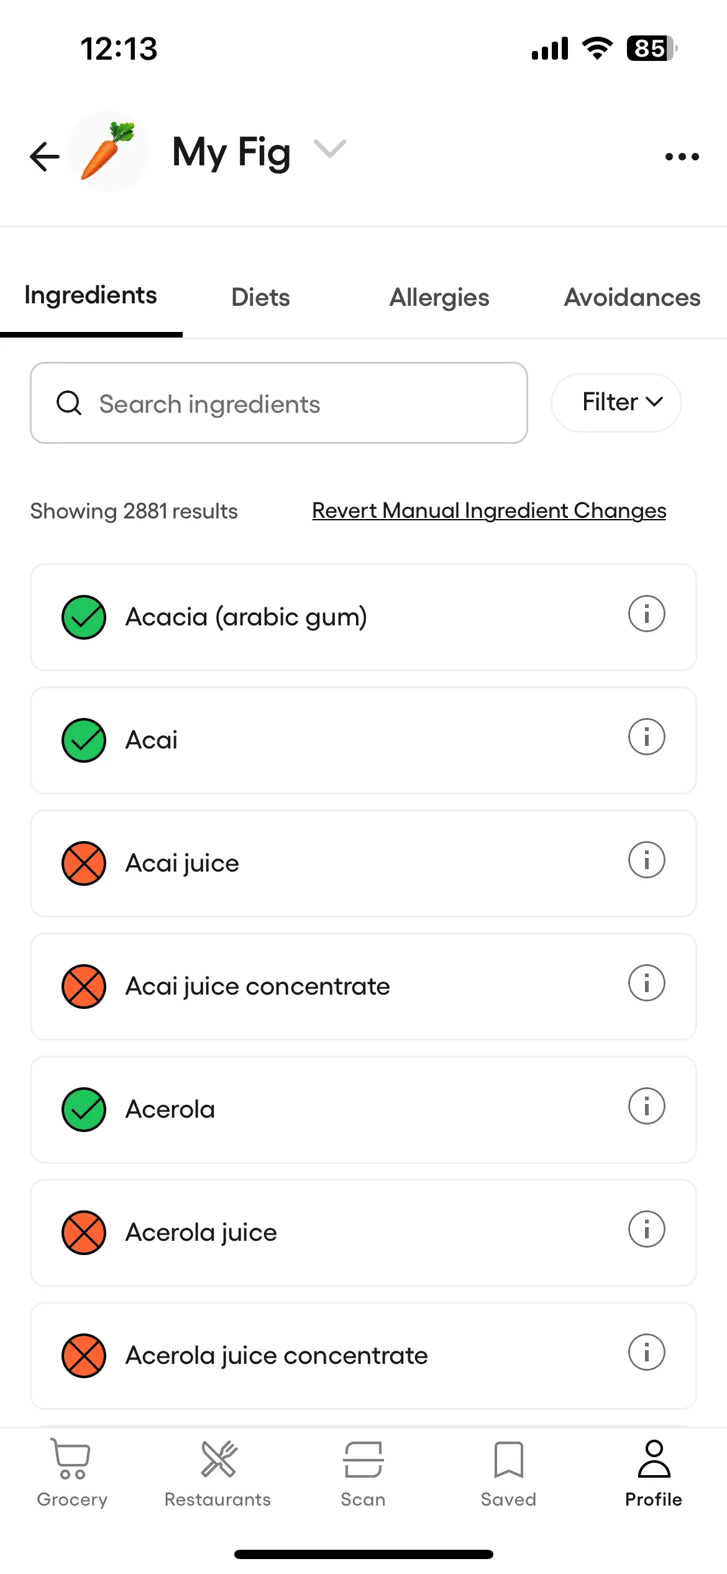Toggle the red X on Acai juice

84,863
